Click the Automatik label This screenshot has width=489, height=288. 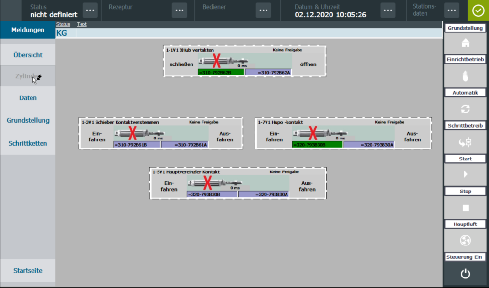465,92
